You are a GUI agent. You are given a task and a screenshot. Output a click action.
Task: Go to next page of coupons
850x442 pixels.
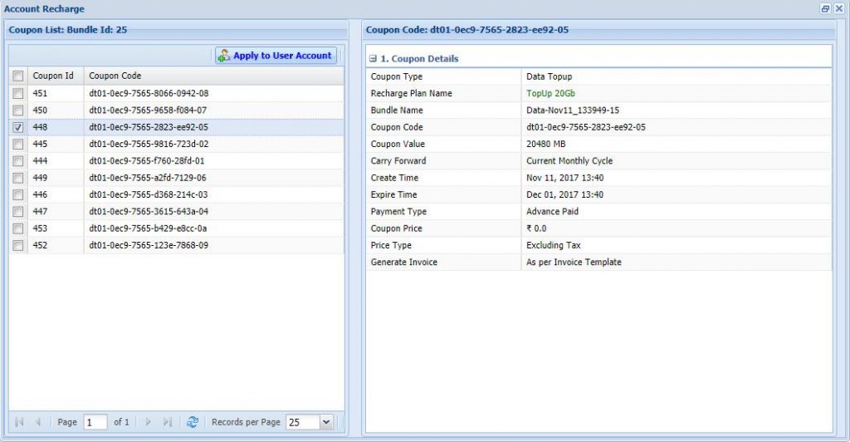(x=149, y=422)
